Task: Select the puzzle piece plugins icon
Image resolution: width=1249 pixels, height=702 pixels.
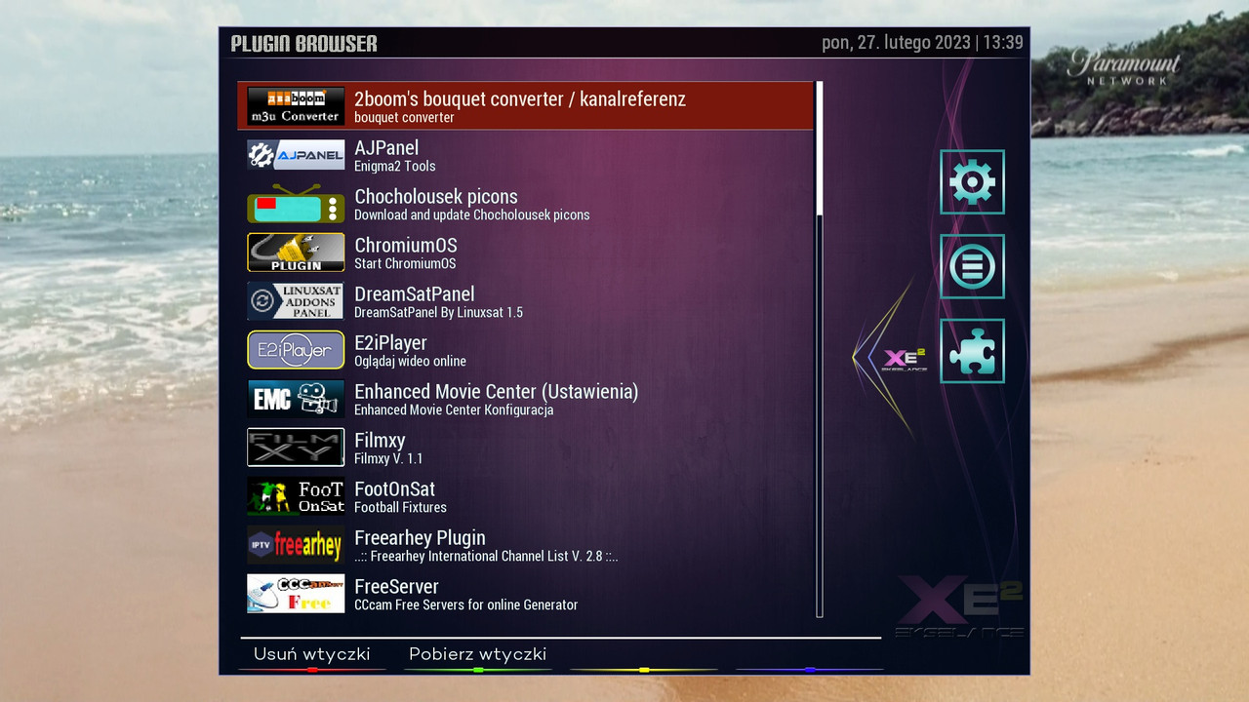Action: point(972,351)
